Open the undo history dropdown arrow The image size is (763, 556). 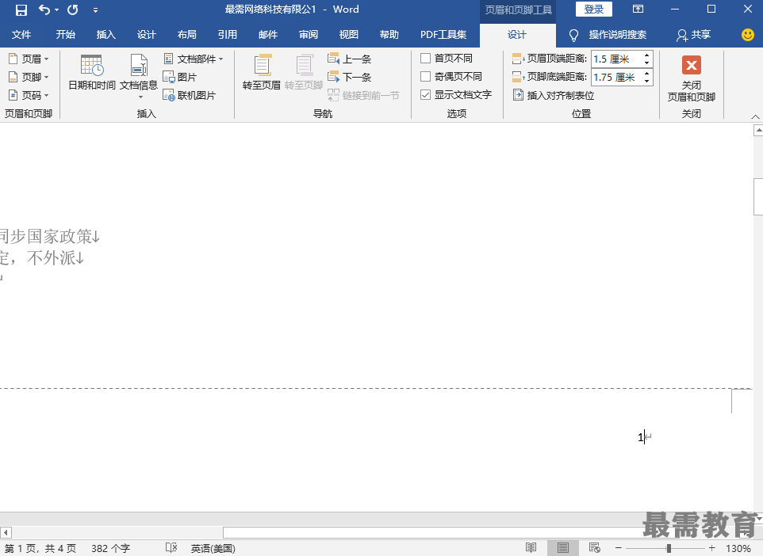click(x=56, y=10)
